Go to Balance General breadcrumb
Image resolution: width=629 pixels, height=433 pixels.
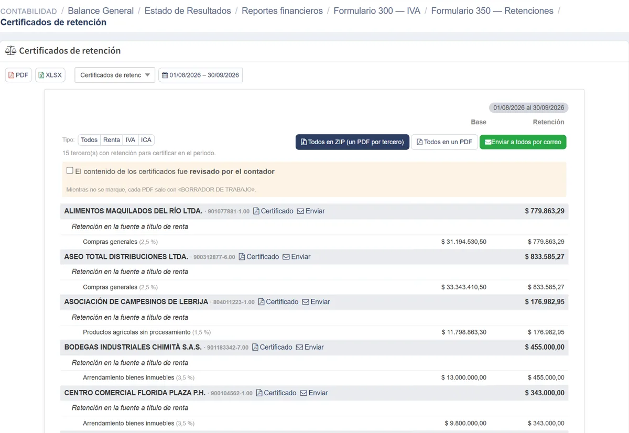click(101, 10)
